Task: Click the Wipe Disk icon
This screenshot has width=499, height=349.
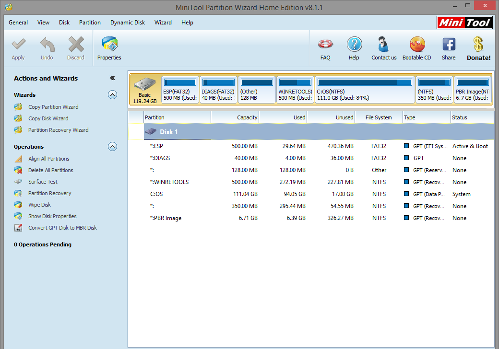Action: (x=18, y=205)
